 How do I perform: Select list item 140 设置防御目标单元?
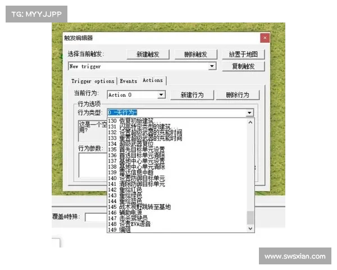pyautogui.click(x=177, y=178)
